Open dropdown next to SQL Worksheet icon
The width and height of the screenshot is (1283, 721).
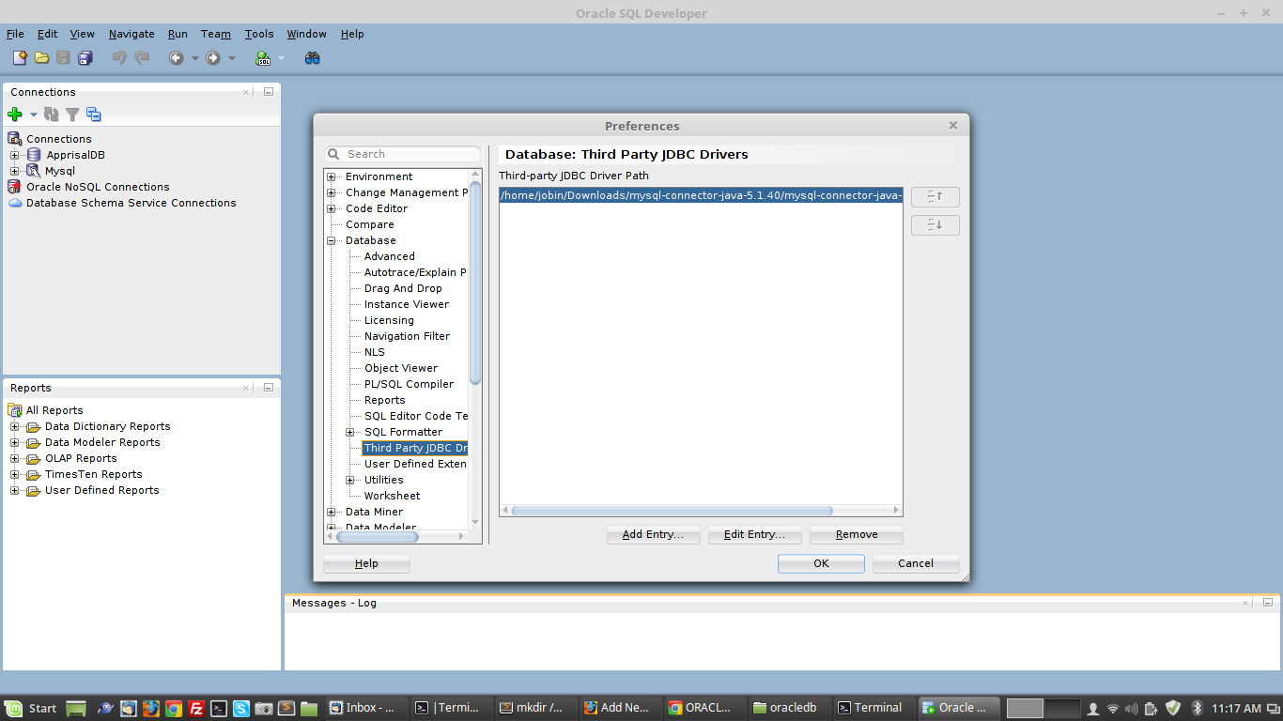pos(281,58)
